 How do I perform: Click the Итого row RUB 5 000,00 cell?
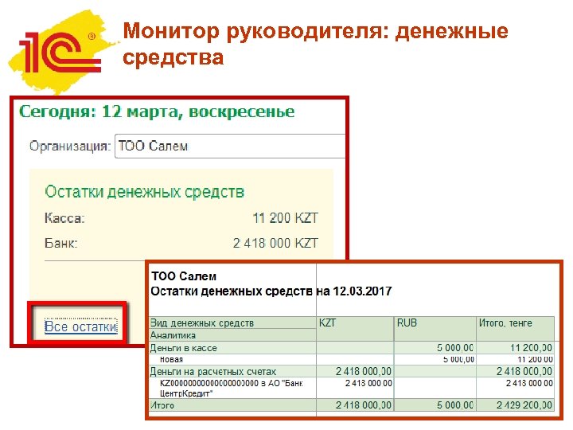coord(435,405)
